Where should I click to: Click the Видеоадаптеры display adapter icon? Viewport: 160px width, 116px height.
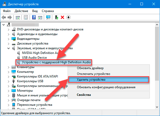point(14,39)
